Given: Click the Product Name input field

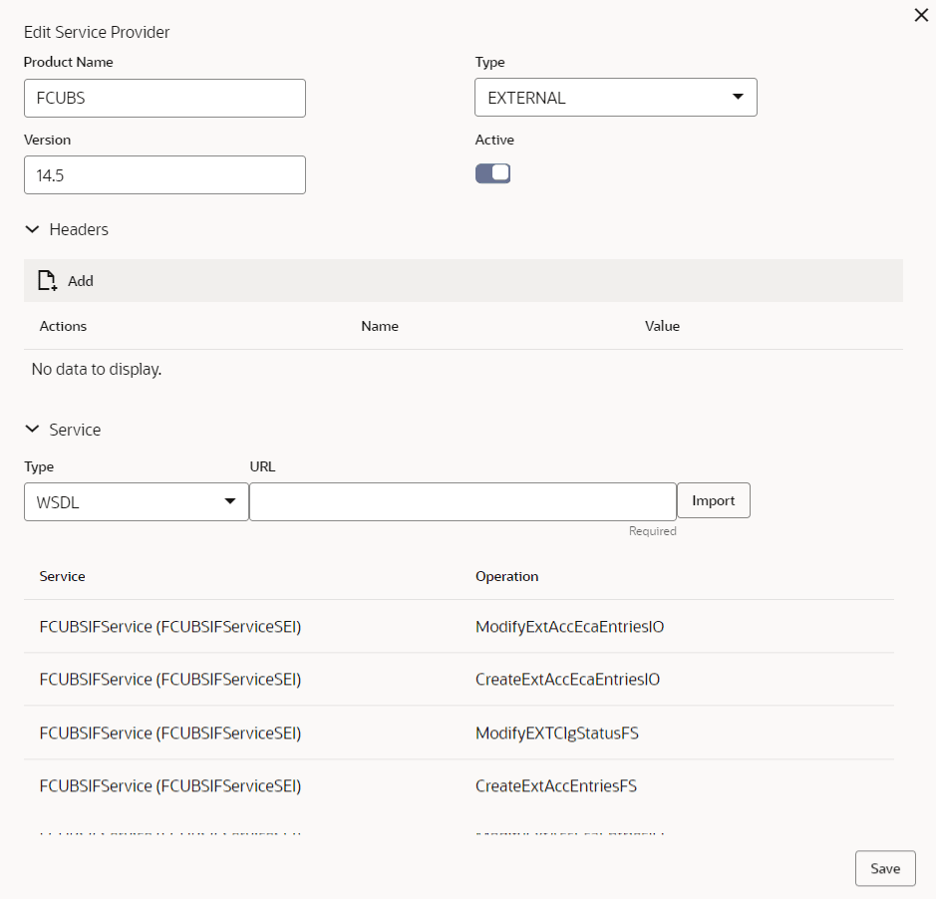Looking at the screenshot, I should pyautogui.click(x=164, y=98).
